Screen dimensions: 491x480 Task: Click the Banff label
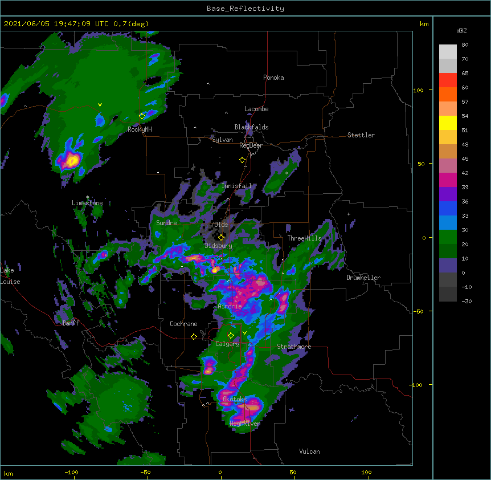(71, 323)
